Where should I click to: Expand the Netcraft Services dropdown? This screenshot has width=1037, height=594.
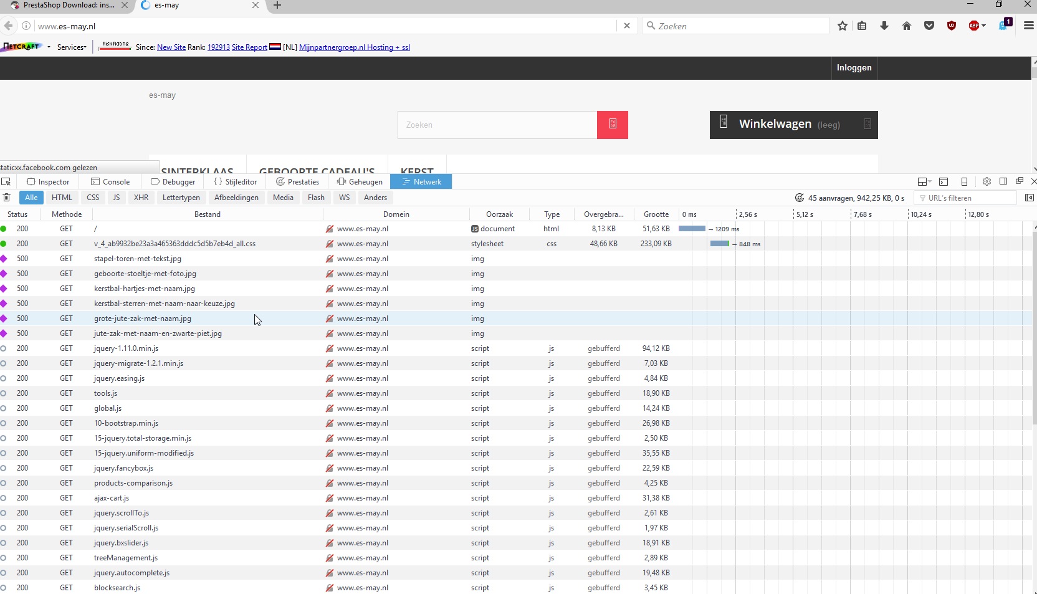72,47
